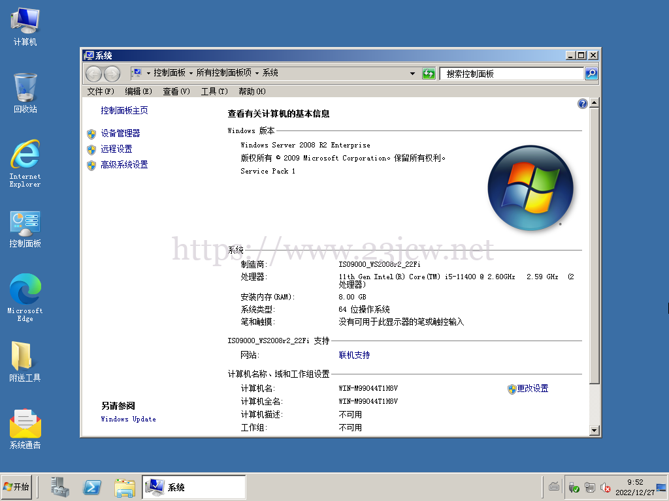Launch Internet Explorer from desktop
669x501 pixels.
click(25, 163)
